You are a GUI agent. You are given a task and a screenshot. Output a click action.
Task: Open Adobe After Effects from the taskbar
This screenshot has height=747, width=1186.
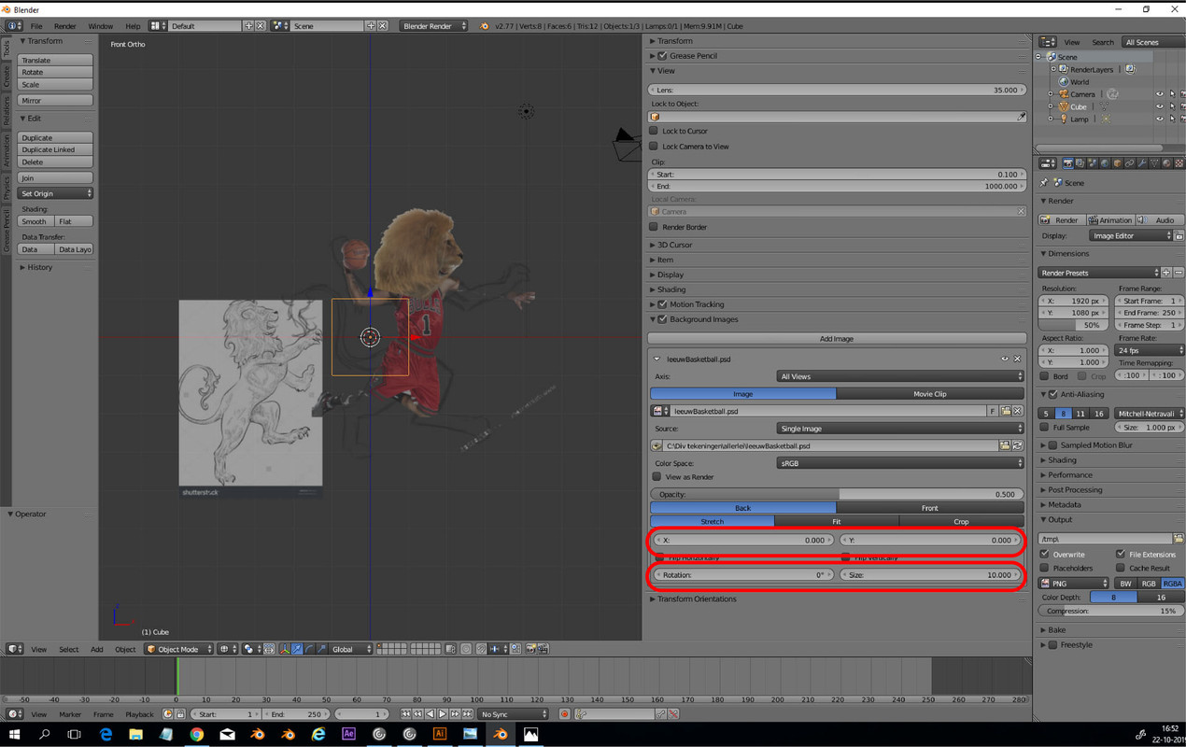coord(348,734)
